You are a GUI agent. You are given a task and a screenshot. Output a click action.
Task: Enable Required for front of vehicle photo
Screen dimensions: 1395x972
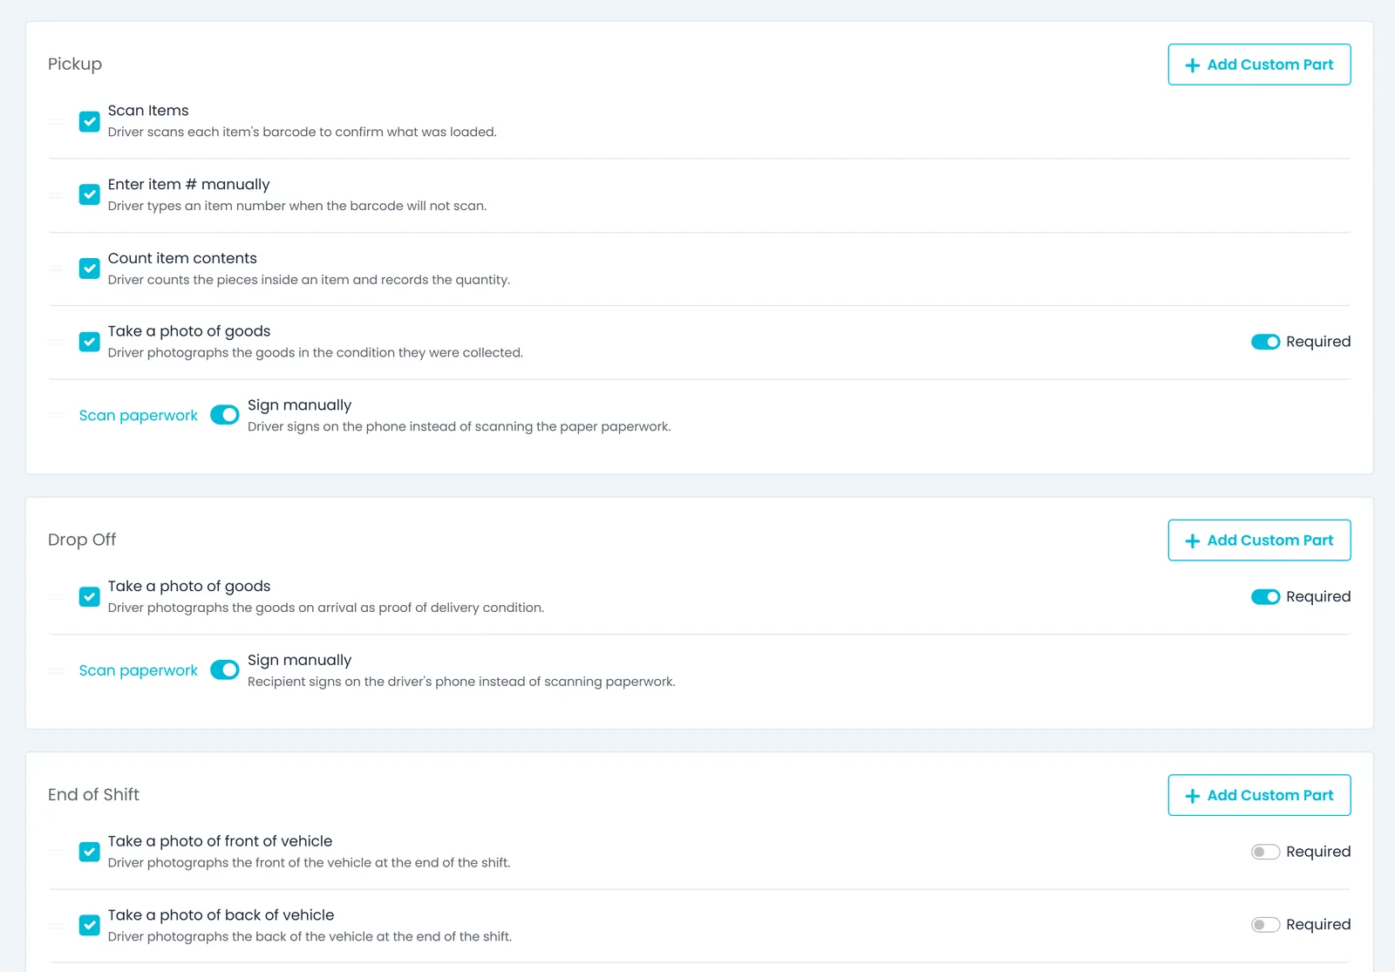1265,852
